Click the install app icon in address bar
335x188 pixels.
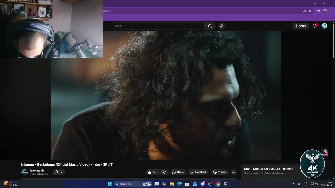pyautogui.click(x=304, y=11)
